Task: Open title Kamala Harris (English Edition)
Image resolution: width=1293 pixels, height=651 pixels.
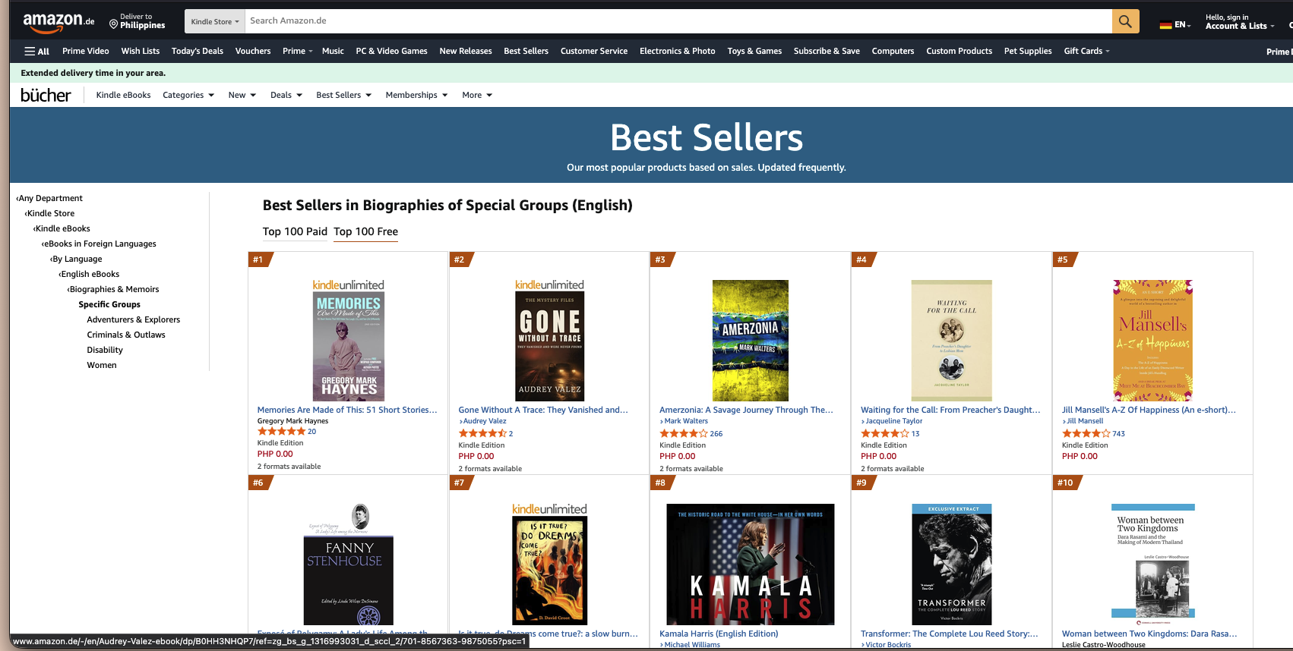Action: 719,634
